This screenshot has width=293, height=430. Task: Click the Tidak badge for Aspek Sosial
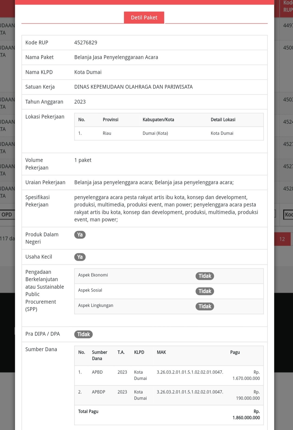pos(205,291)
